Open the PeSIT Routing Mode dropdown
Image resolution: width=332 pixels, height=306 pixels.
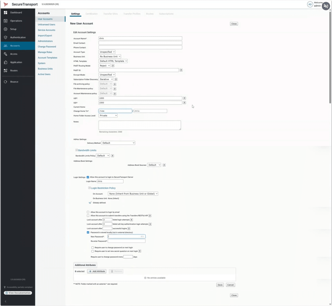[105, 66]
